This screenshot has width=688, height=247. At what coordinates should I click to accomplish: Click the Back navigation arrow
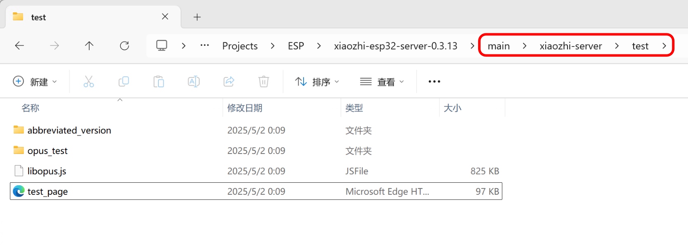tap(19, 46)
